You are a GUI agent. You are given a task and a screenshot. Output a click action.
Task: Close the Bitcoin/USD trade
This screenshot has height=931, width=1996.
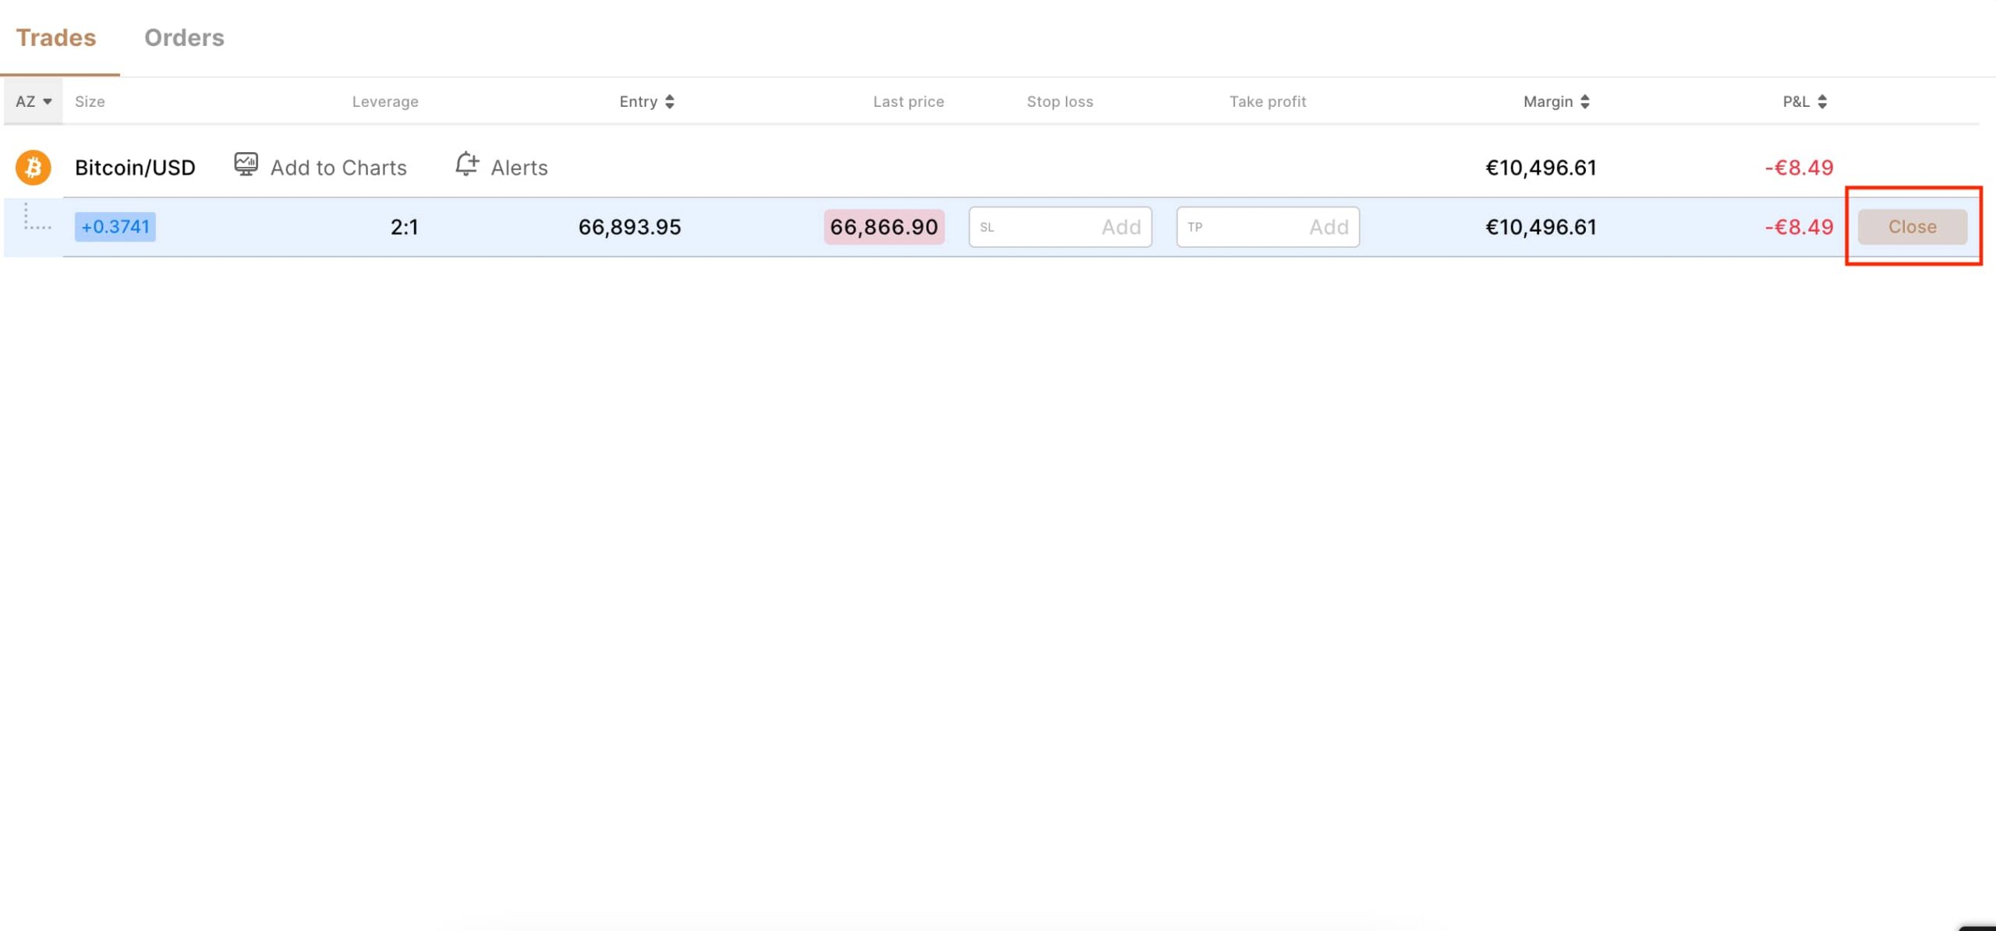click(x=1912, y=227)
